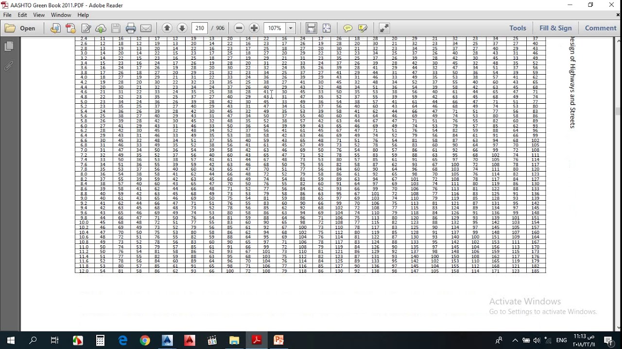Open File Explorer from the taskbar
Viewport: 622px width, 349px height.
tap(234, 340)
